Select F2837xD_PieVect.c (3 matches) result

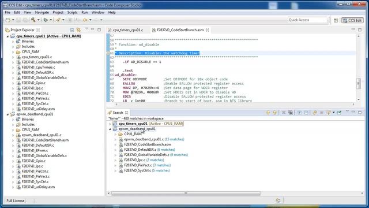pyautogui.click(x=148, y=165)
